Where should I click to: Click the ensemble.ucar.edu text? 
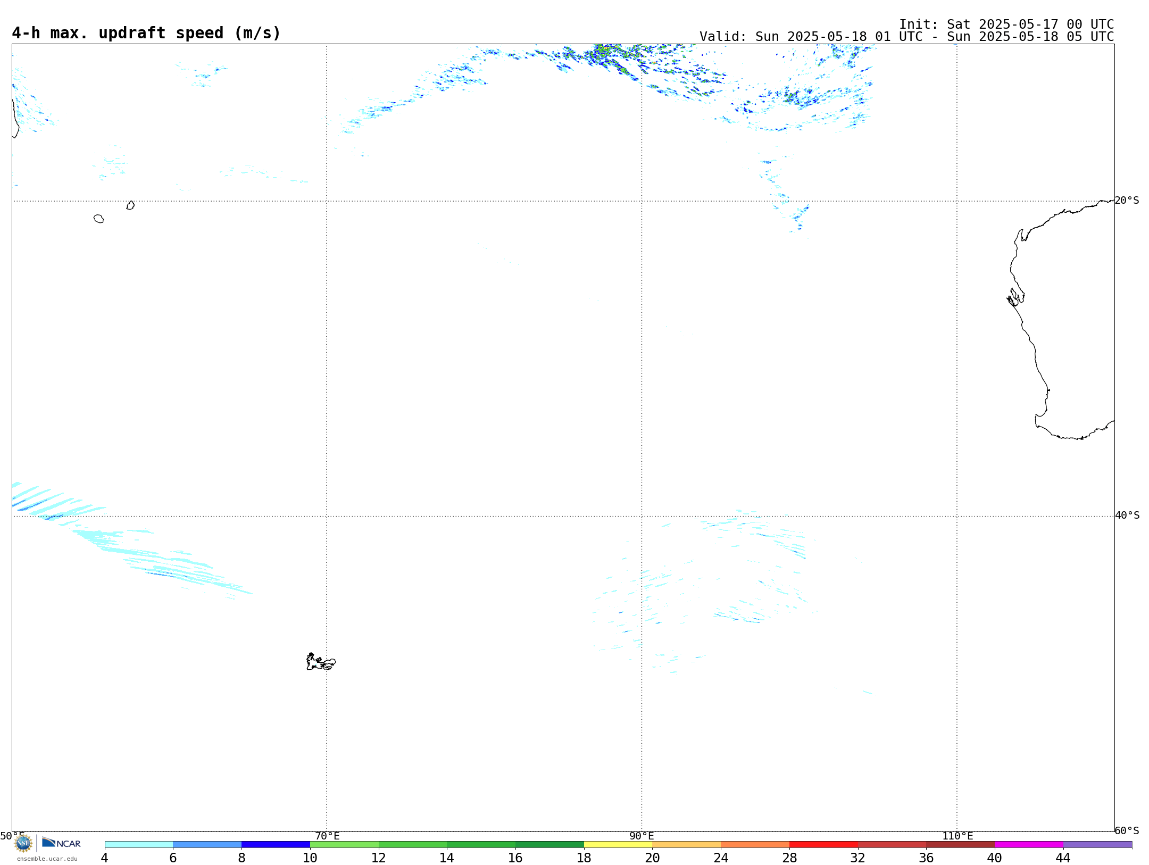click(47, 859)
